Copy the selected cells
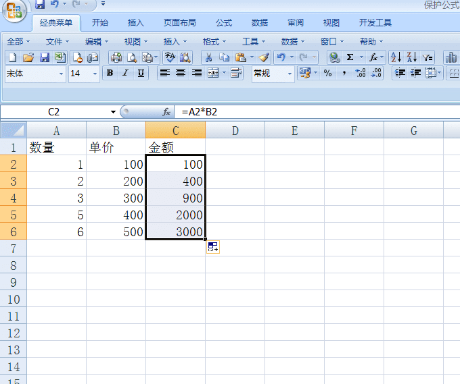This screenshot has width=460, height=384. point(225,57)
